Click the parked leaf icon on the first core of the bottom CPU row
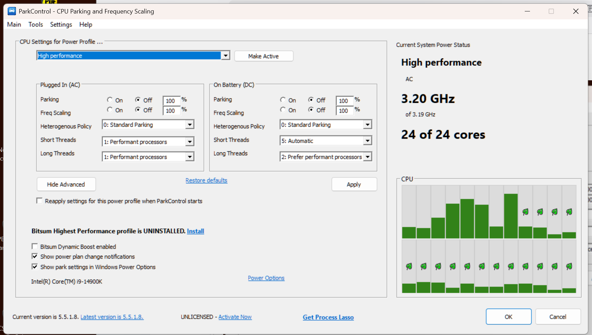 pos(409,266)
